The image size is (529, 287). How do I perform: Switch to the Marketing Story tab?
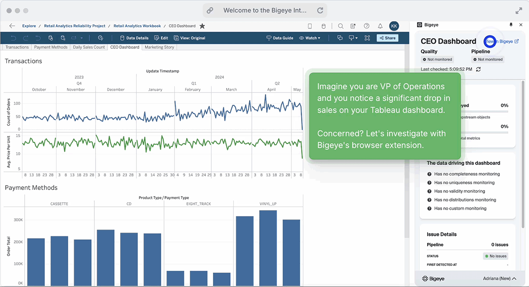coord(159,47)
